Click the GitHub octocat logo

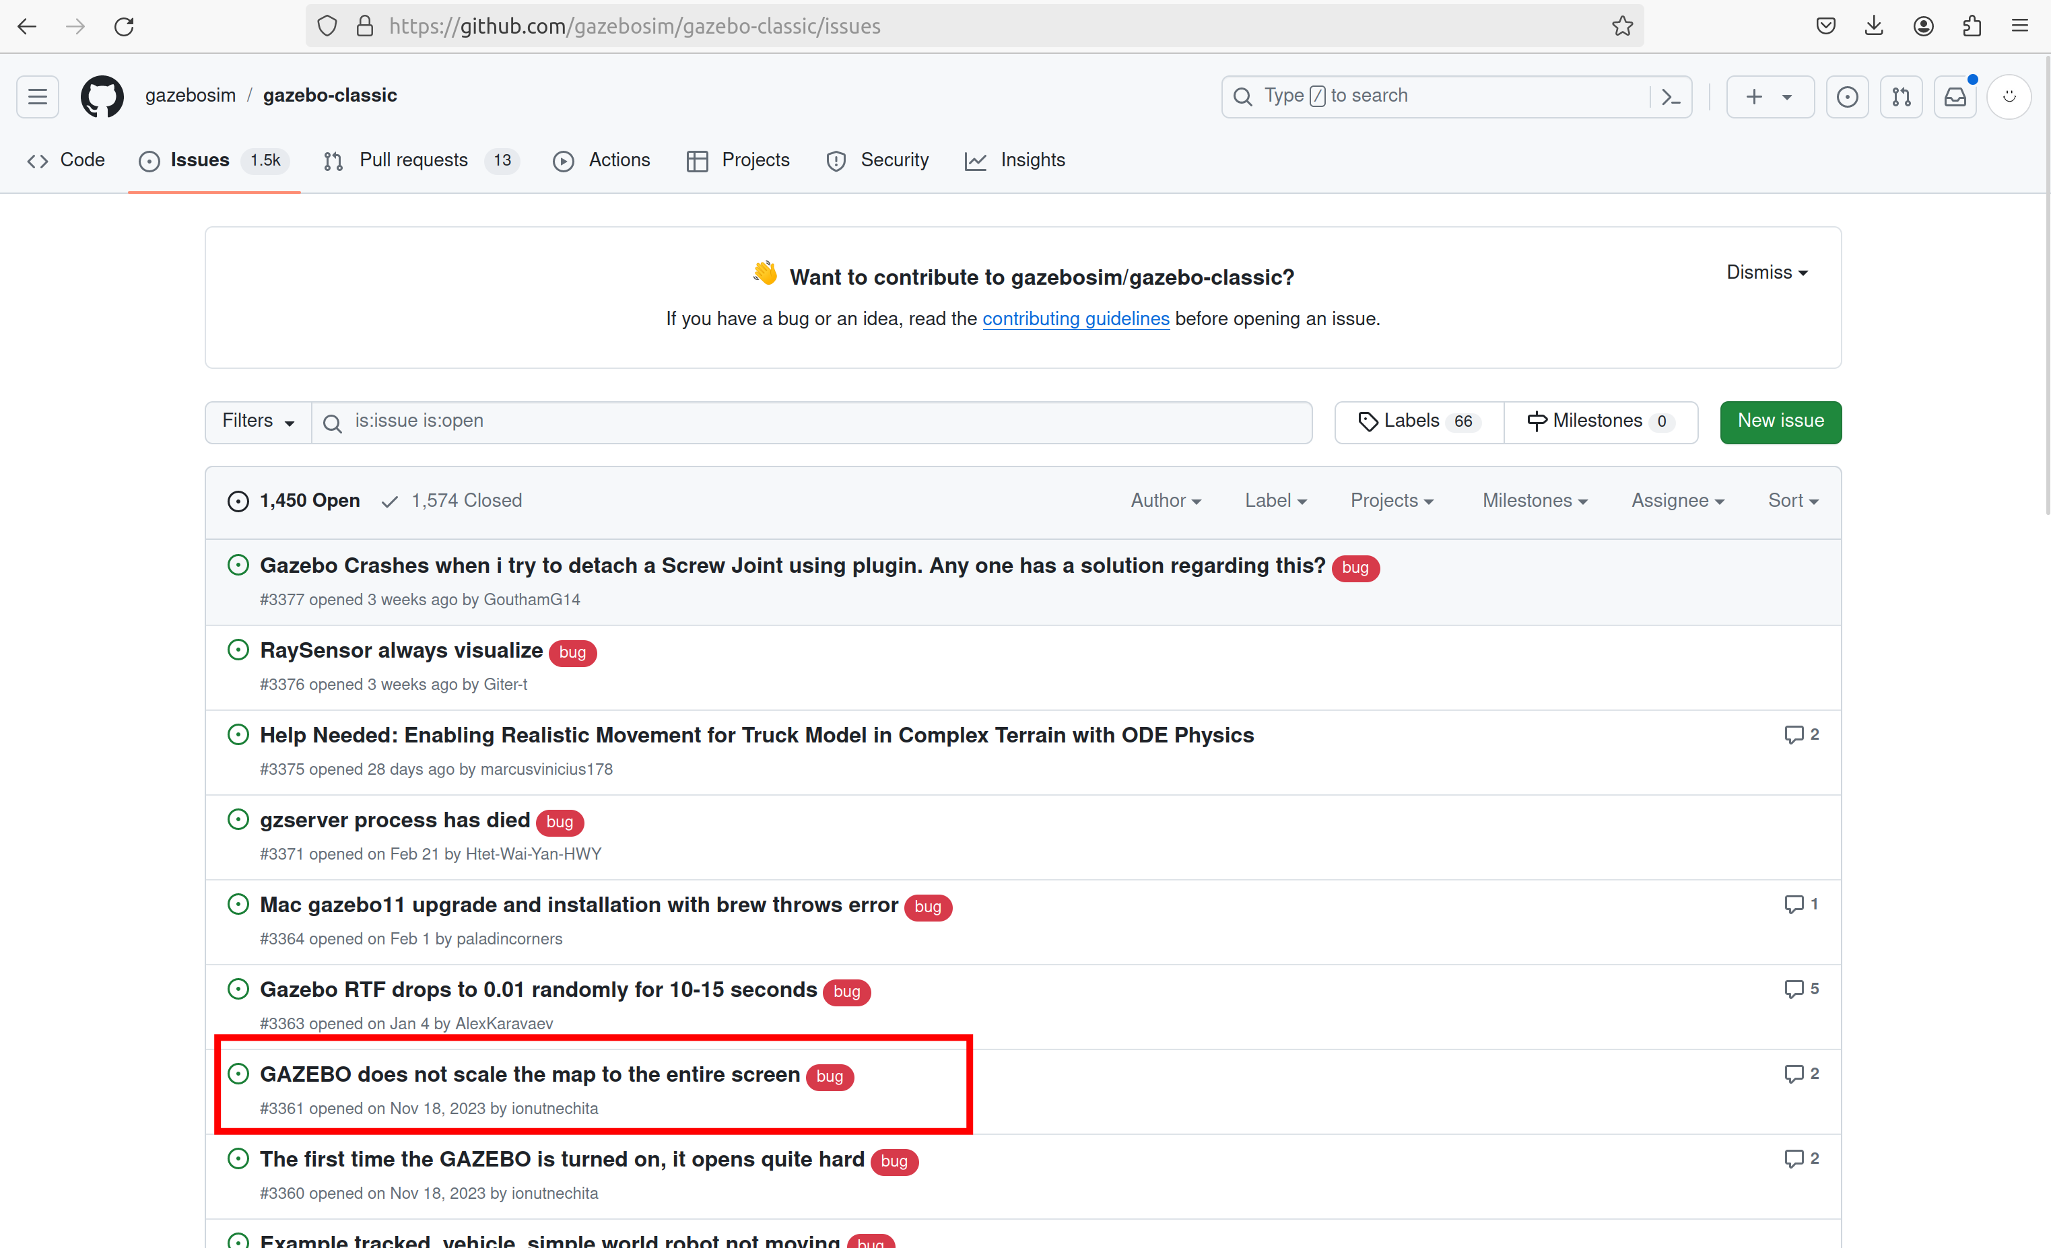point(102,96)
